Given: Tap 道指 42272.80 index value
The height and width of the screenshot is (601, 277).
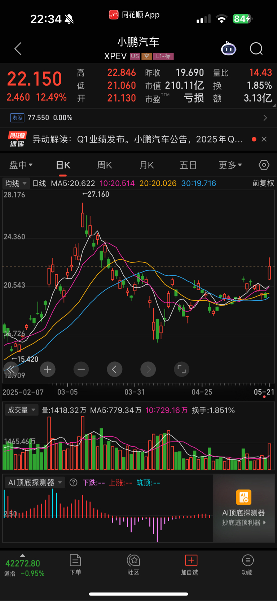Looking at the screenshot, I should [23, 563].
